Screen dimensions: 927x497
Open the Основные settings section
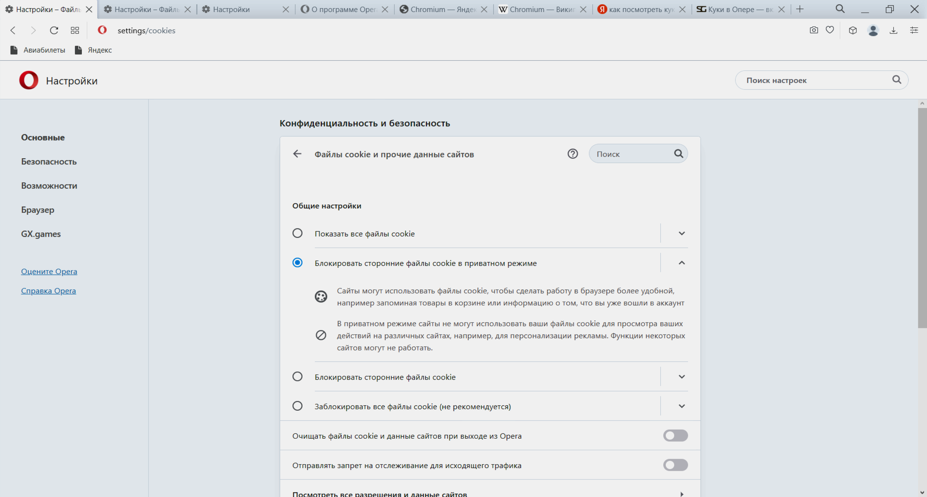coord(43,137)
